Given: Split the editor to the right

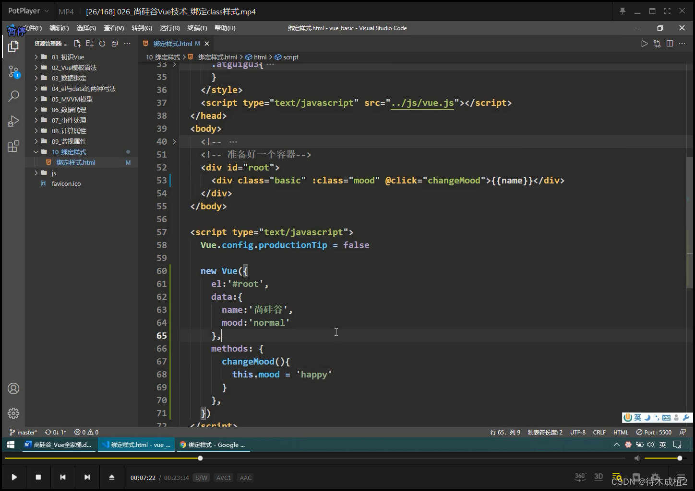Looking at the screenshot, I should (x=670, y=44).
